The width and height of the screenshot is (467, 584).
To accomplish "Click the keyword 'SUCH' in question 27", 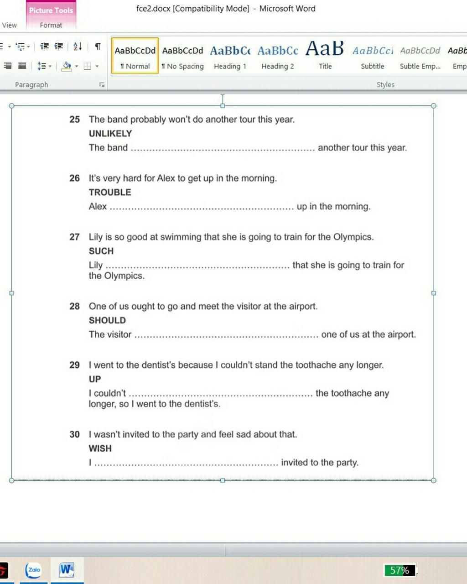I will click(101, 251).
